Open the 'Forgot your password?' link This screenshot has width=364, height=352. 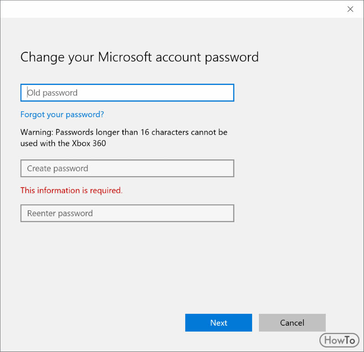click(x=62, y=114)
